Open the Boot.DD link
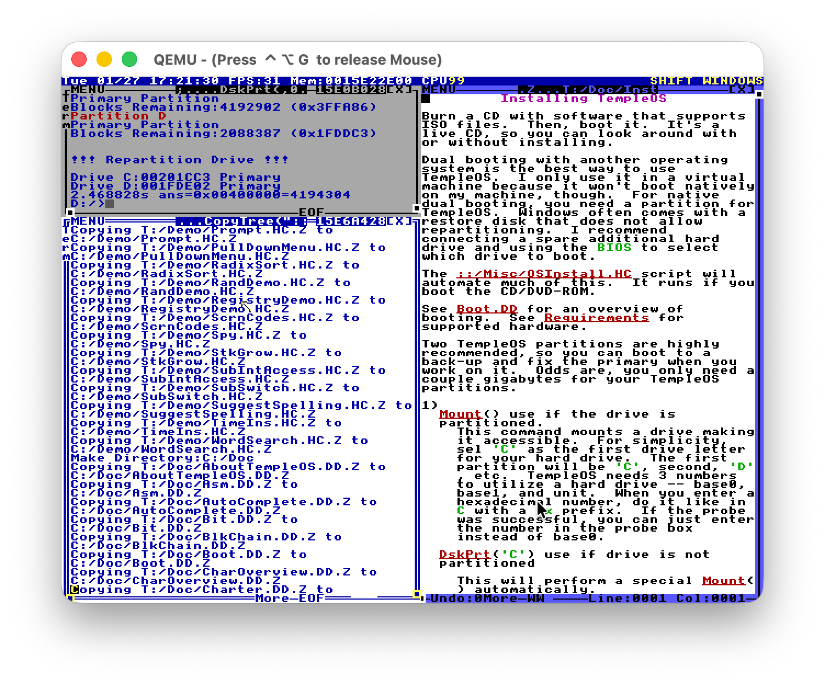The image size is (825, 684). click(x=487, y=309)
